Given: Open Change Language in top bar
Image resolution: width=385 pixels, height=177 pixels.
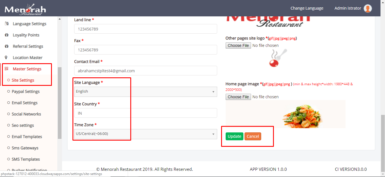Looking at the screenshot, I should [x=307, y=8].
